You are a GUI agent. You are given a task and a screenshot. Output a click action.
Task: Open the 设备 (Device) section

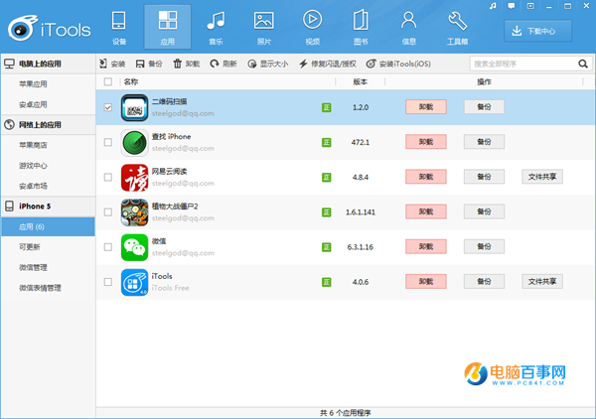(119, 27)
